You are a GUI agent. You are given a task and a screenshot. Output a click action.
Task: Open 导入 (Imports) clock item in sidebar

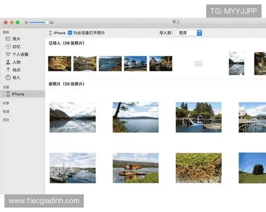click(x=16, y=78)
